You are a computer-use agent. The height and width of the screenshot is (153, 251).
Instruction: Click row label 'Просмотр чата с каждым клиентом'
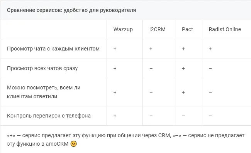click(x=53, y=49)
